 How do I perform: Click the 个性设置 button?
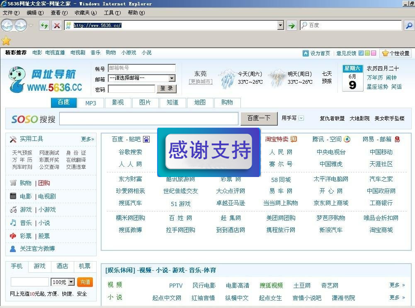(x=396, y=53)
